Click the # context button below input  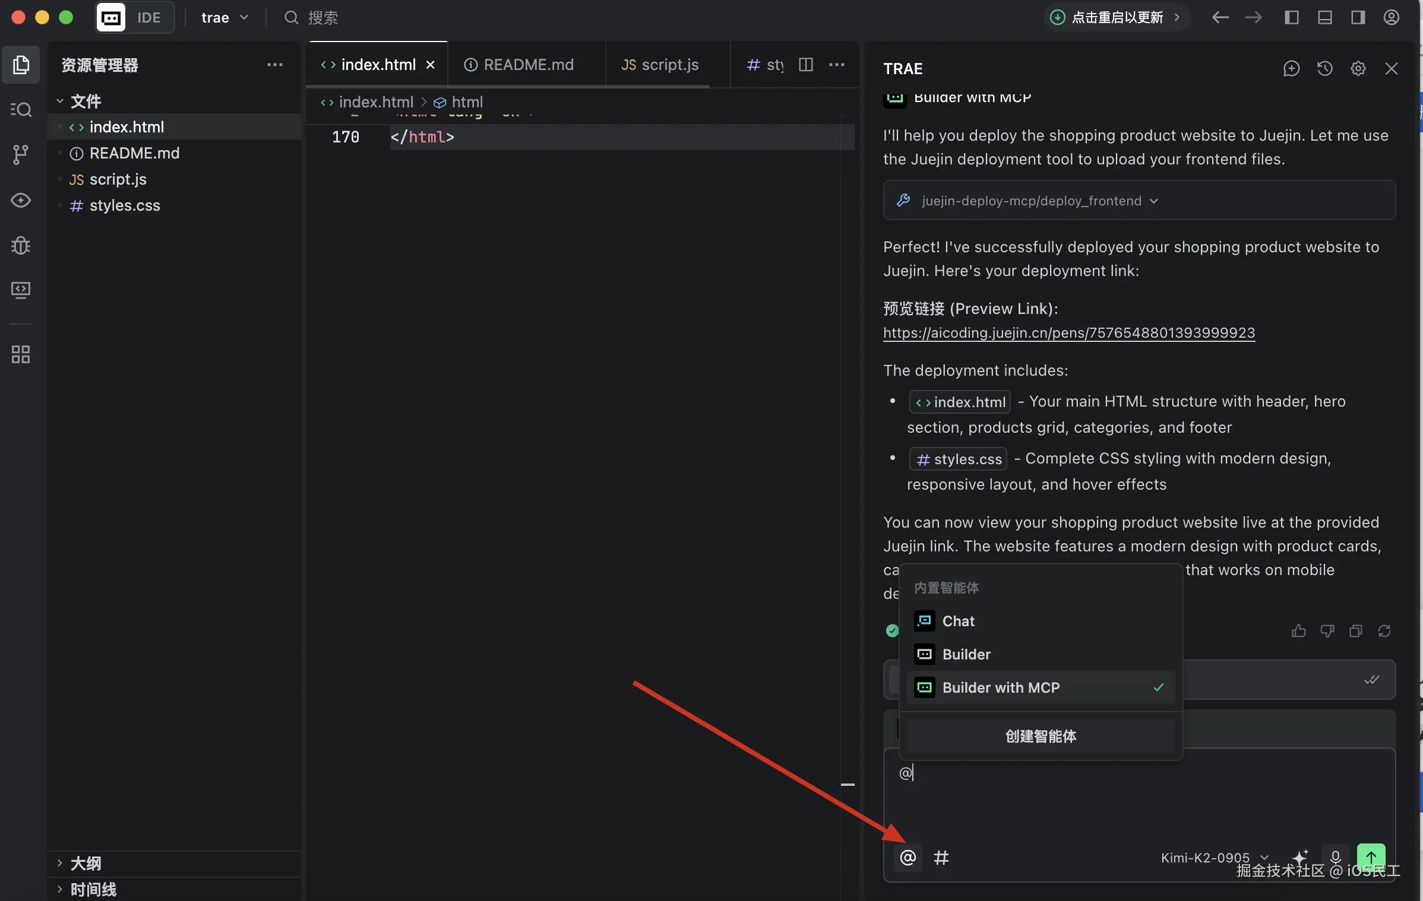(x=941, y=858)
